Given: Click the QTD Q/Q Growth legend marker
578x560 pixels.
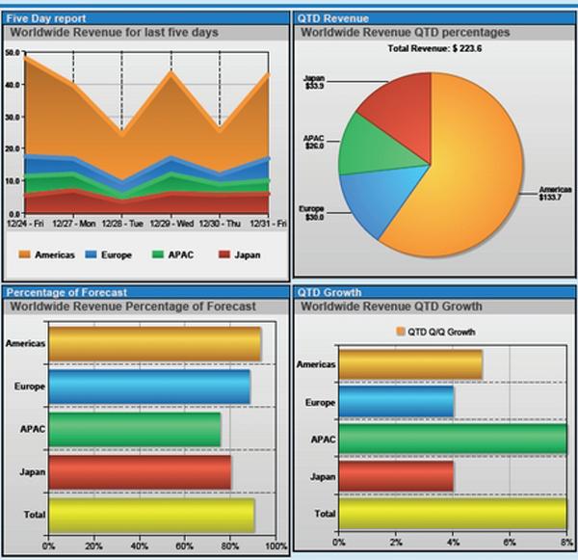Looking at the screenshot, I should 402,333.
